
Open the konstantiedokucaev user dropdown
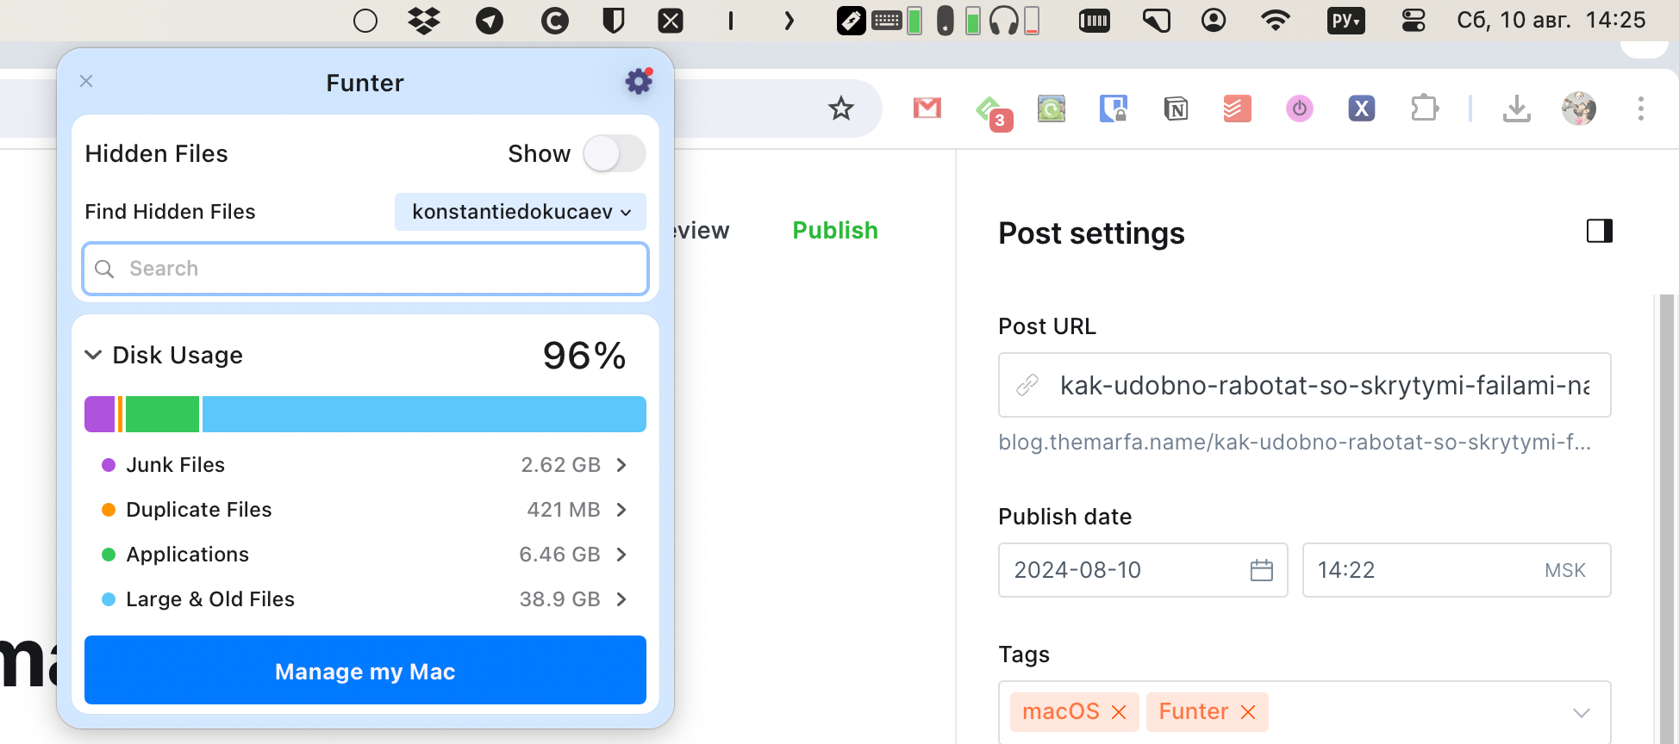[521, 212]
